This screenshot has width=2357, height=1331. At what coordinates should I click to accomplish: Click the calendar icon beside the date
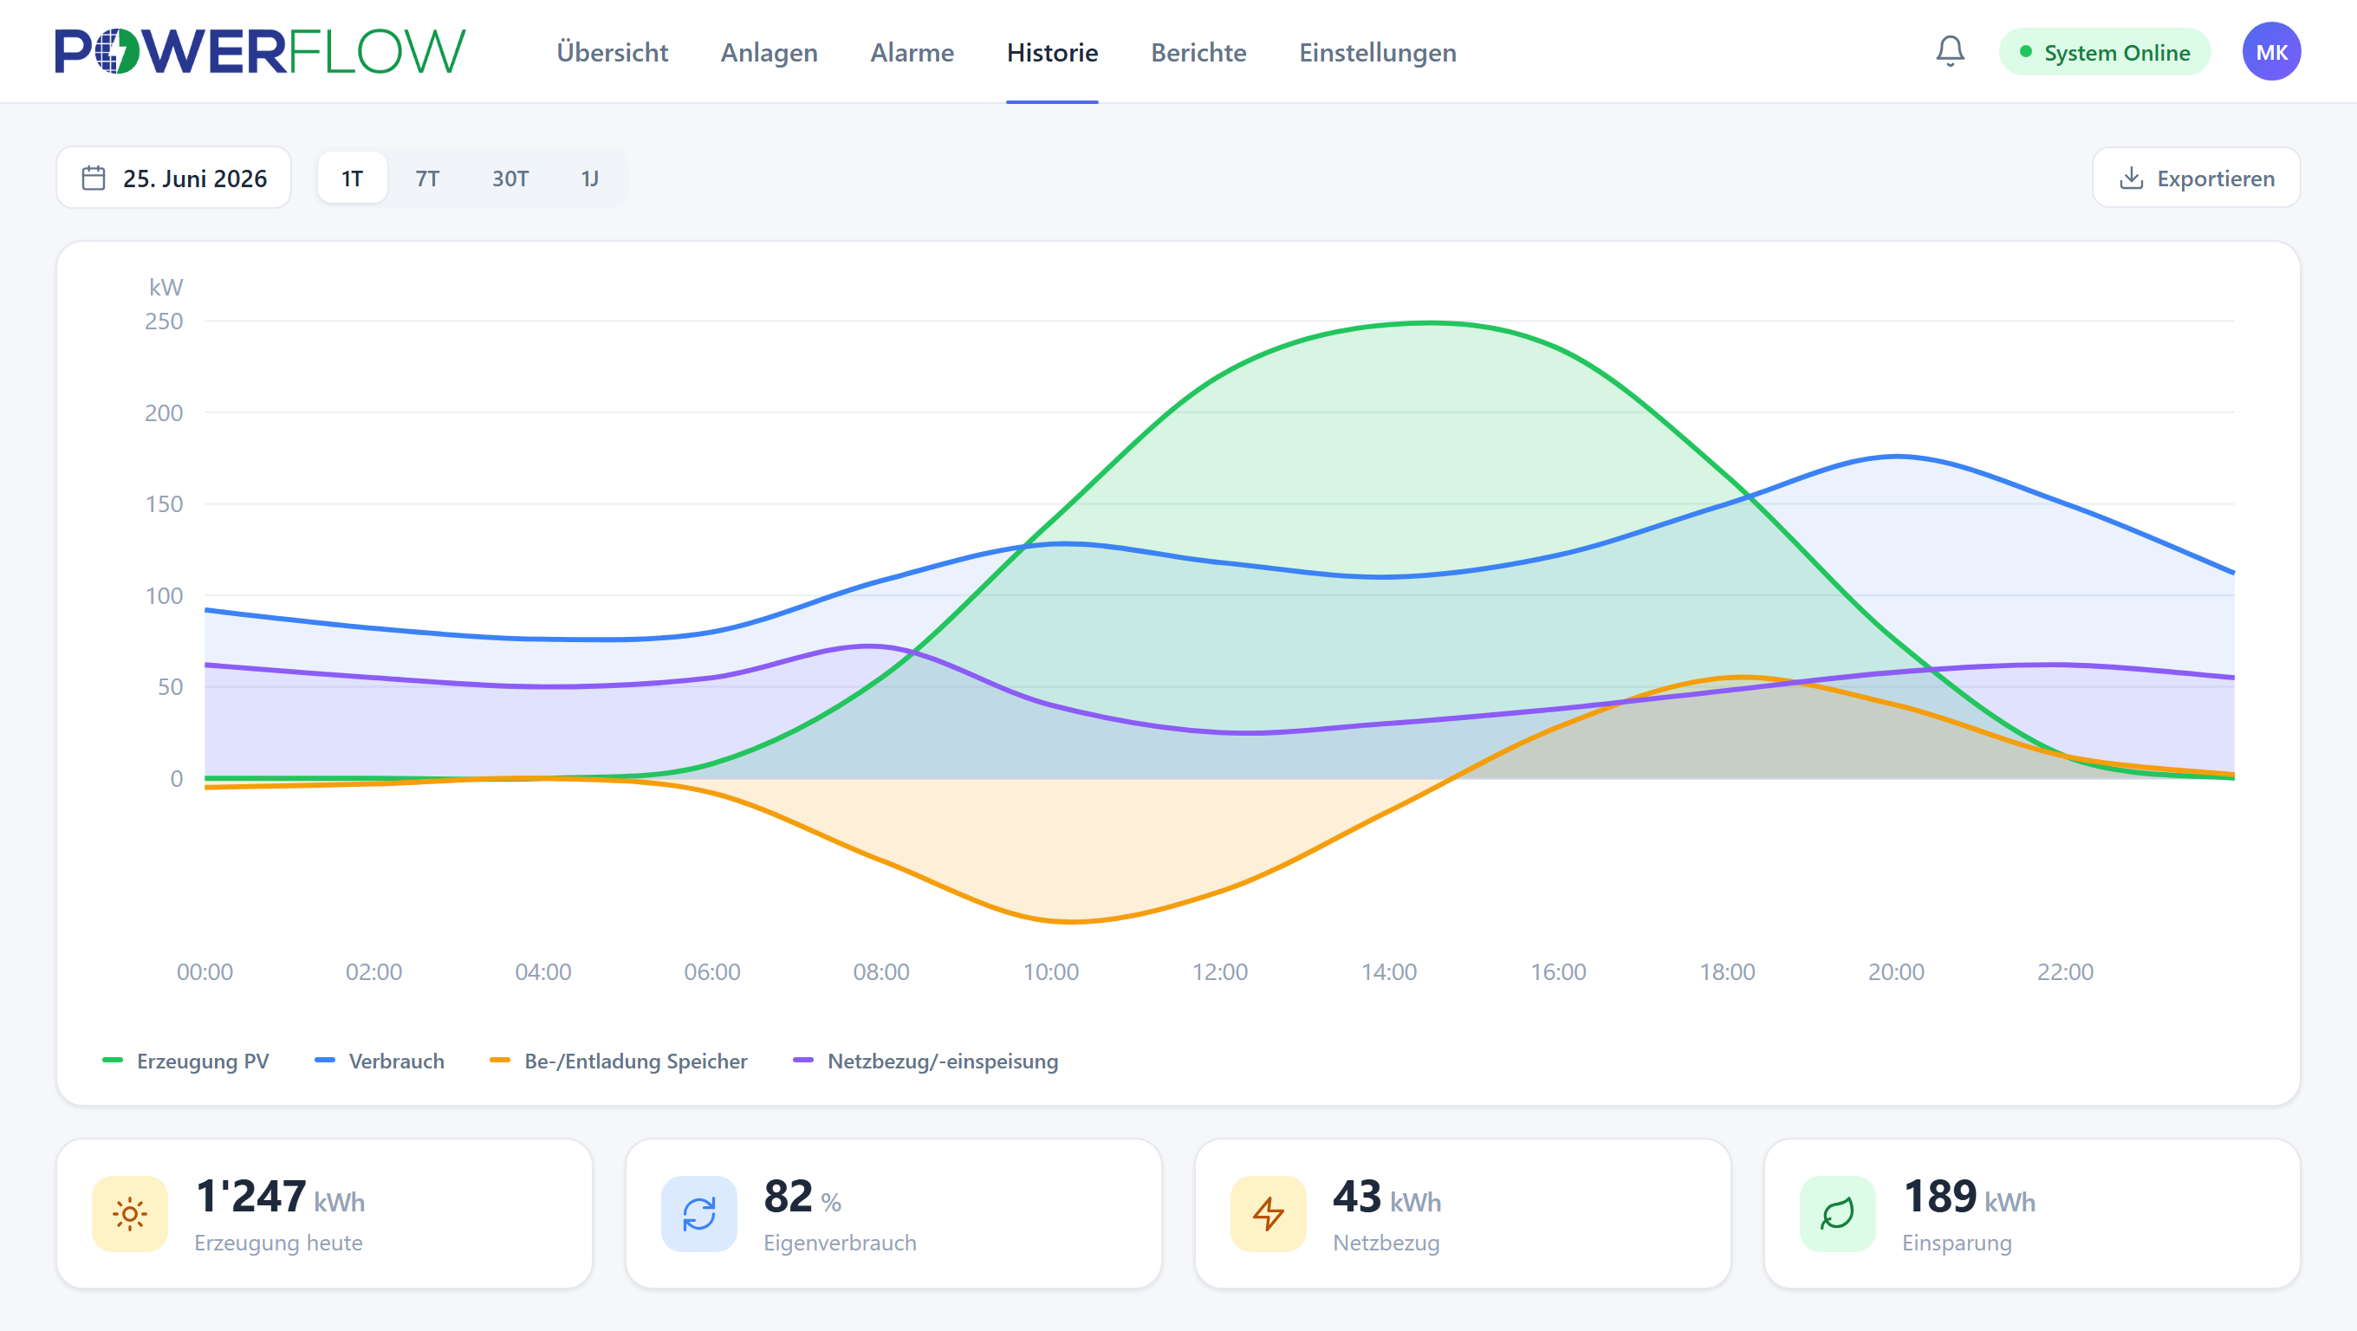[x=94, y=178]
